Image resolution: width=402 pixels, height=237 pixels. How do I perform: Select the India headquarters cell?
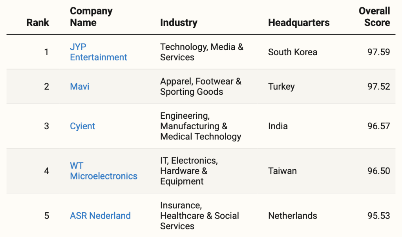coord(278,126)
